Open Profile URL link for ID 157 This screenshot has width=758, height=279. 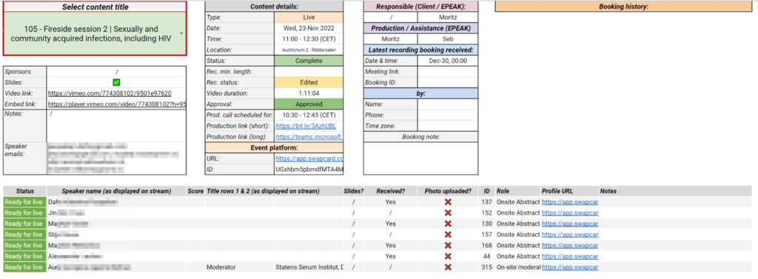pos(570,235)
